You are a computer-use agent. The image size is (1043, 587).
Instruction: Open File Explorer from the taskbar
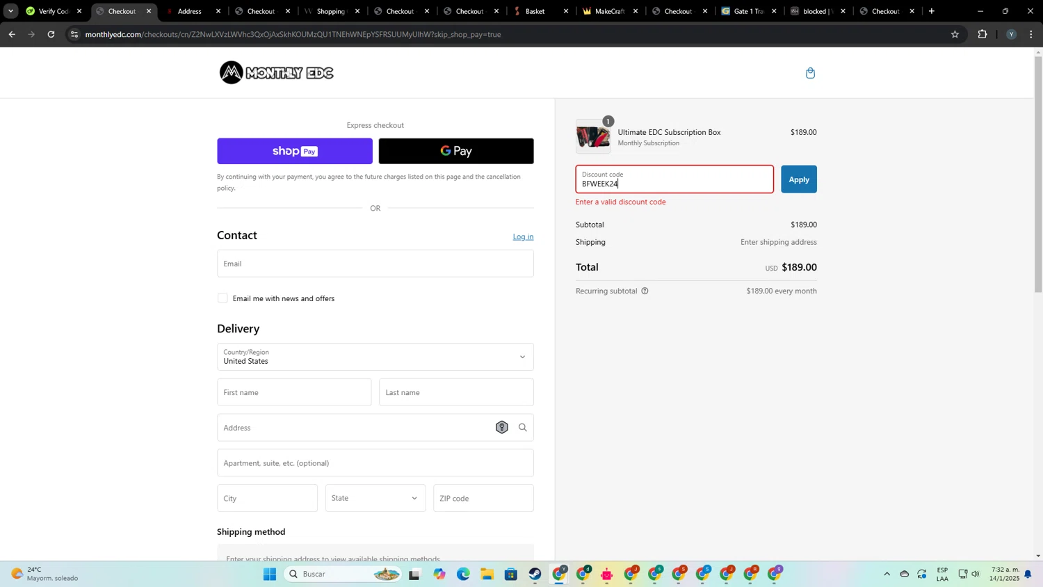tap(487, 574)
